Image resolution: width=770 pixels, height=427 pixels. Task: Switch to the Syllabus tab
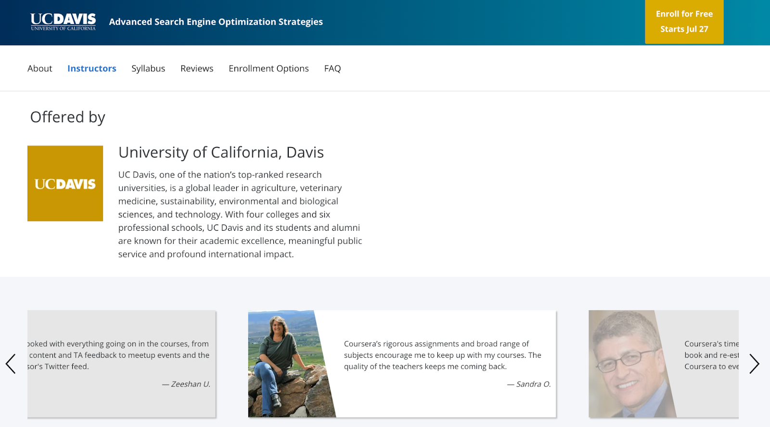pyautogui.click(x=148, y=68)
